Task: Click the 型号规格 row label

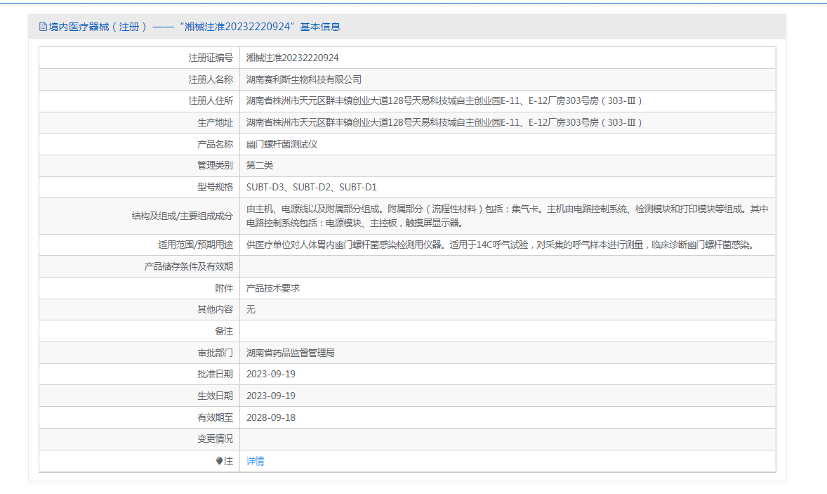Action: [216, 187]
